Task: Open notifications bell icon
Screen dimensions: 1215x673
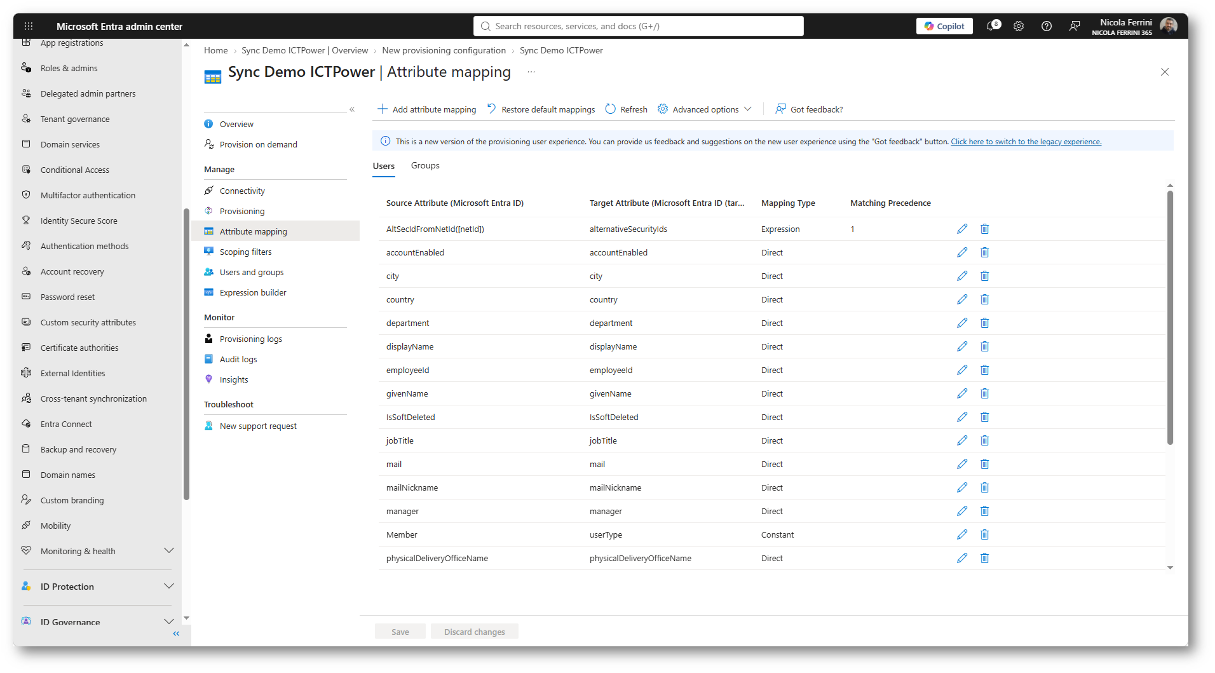Action: tap(992, 26)
